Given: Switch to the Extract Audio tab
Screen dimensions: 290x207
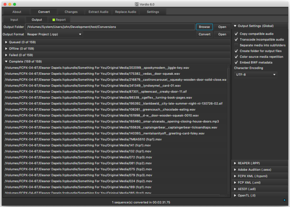Looking at the screenshot, I should click(x=98, y=12).
